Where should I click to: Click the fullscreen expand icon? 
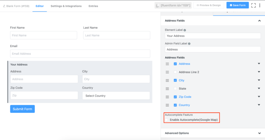click(254, 5)
